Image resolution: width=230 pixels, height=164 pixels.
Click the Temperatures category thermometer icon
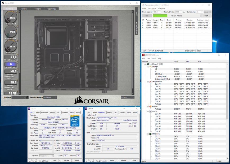tap(150, 81)
